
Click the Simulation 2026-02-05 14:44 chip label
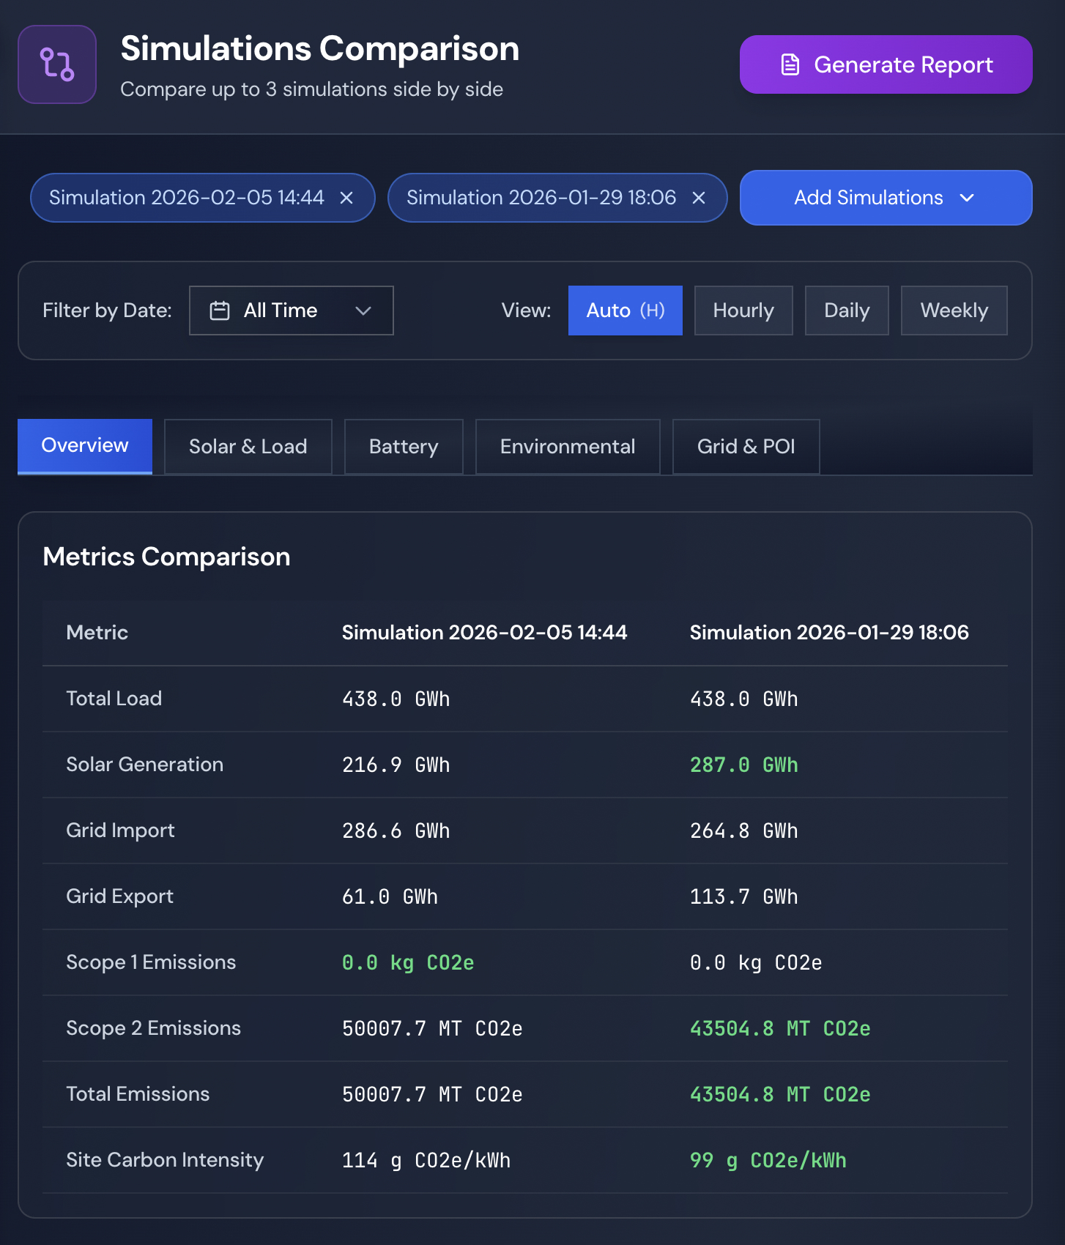186,198
